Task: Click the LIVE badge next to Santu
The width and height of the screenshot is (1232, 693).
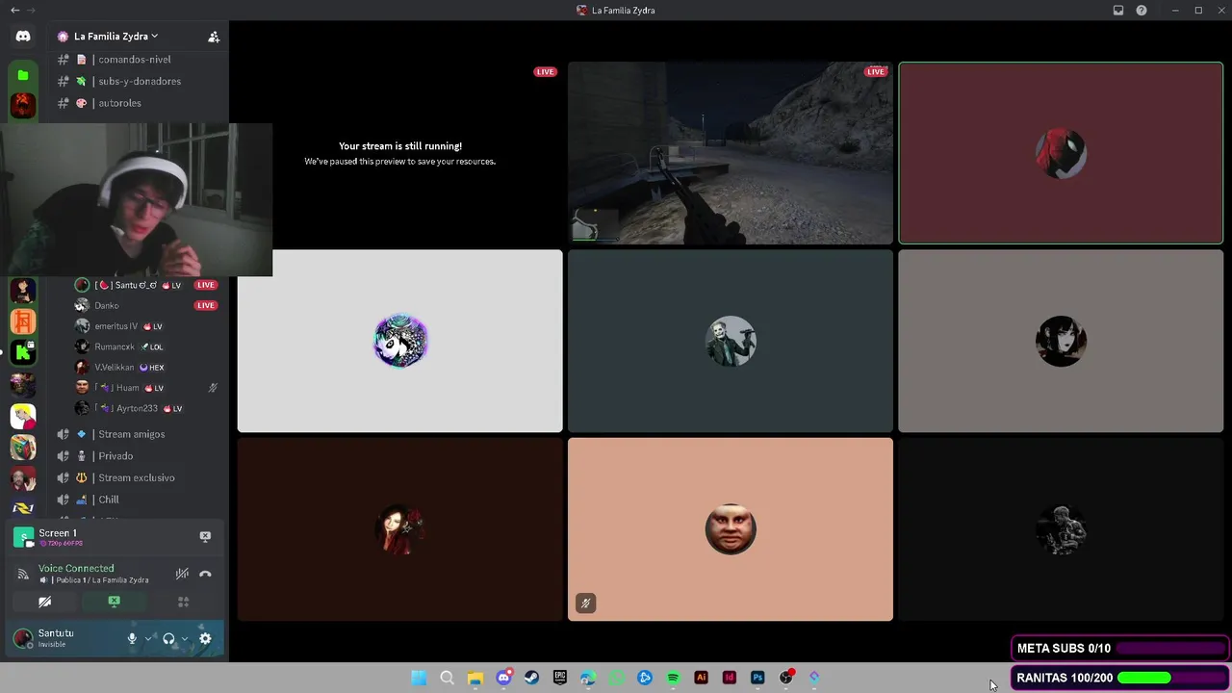Action: 205,285
